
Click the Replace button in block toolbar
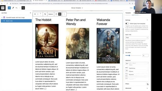(51, 14)
